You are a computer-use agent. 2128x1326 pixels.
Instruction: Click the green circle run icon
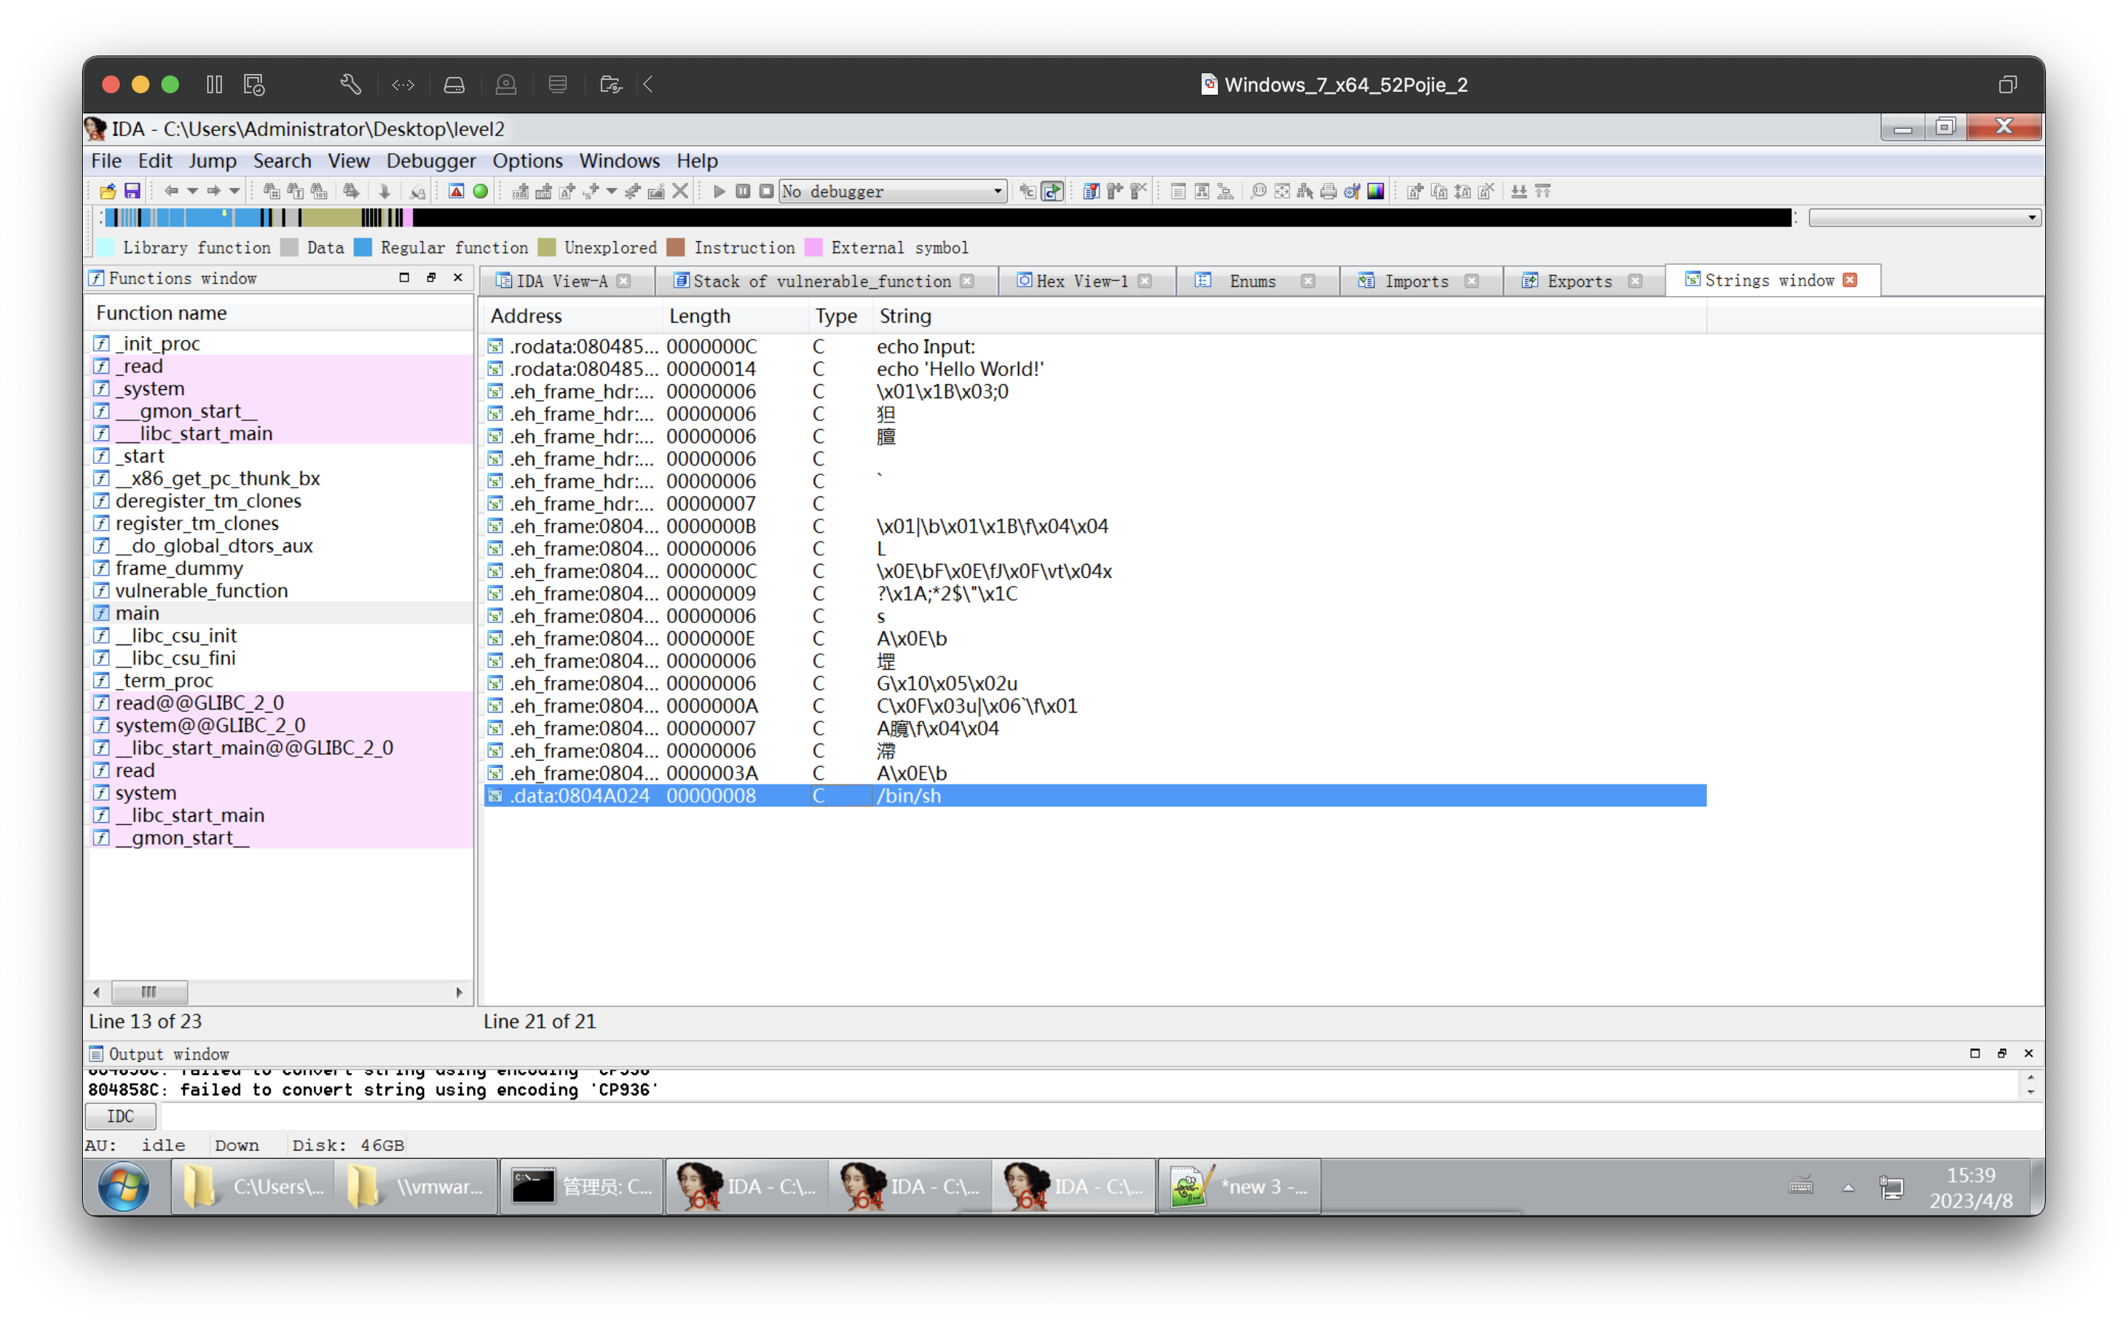pos(480,191)
